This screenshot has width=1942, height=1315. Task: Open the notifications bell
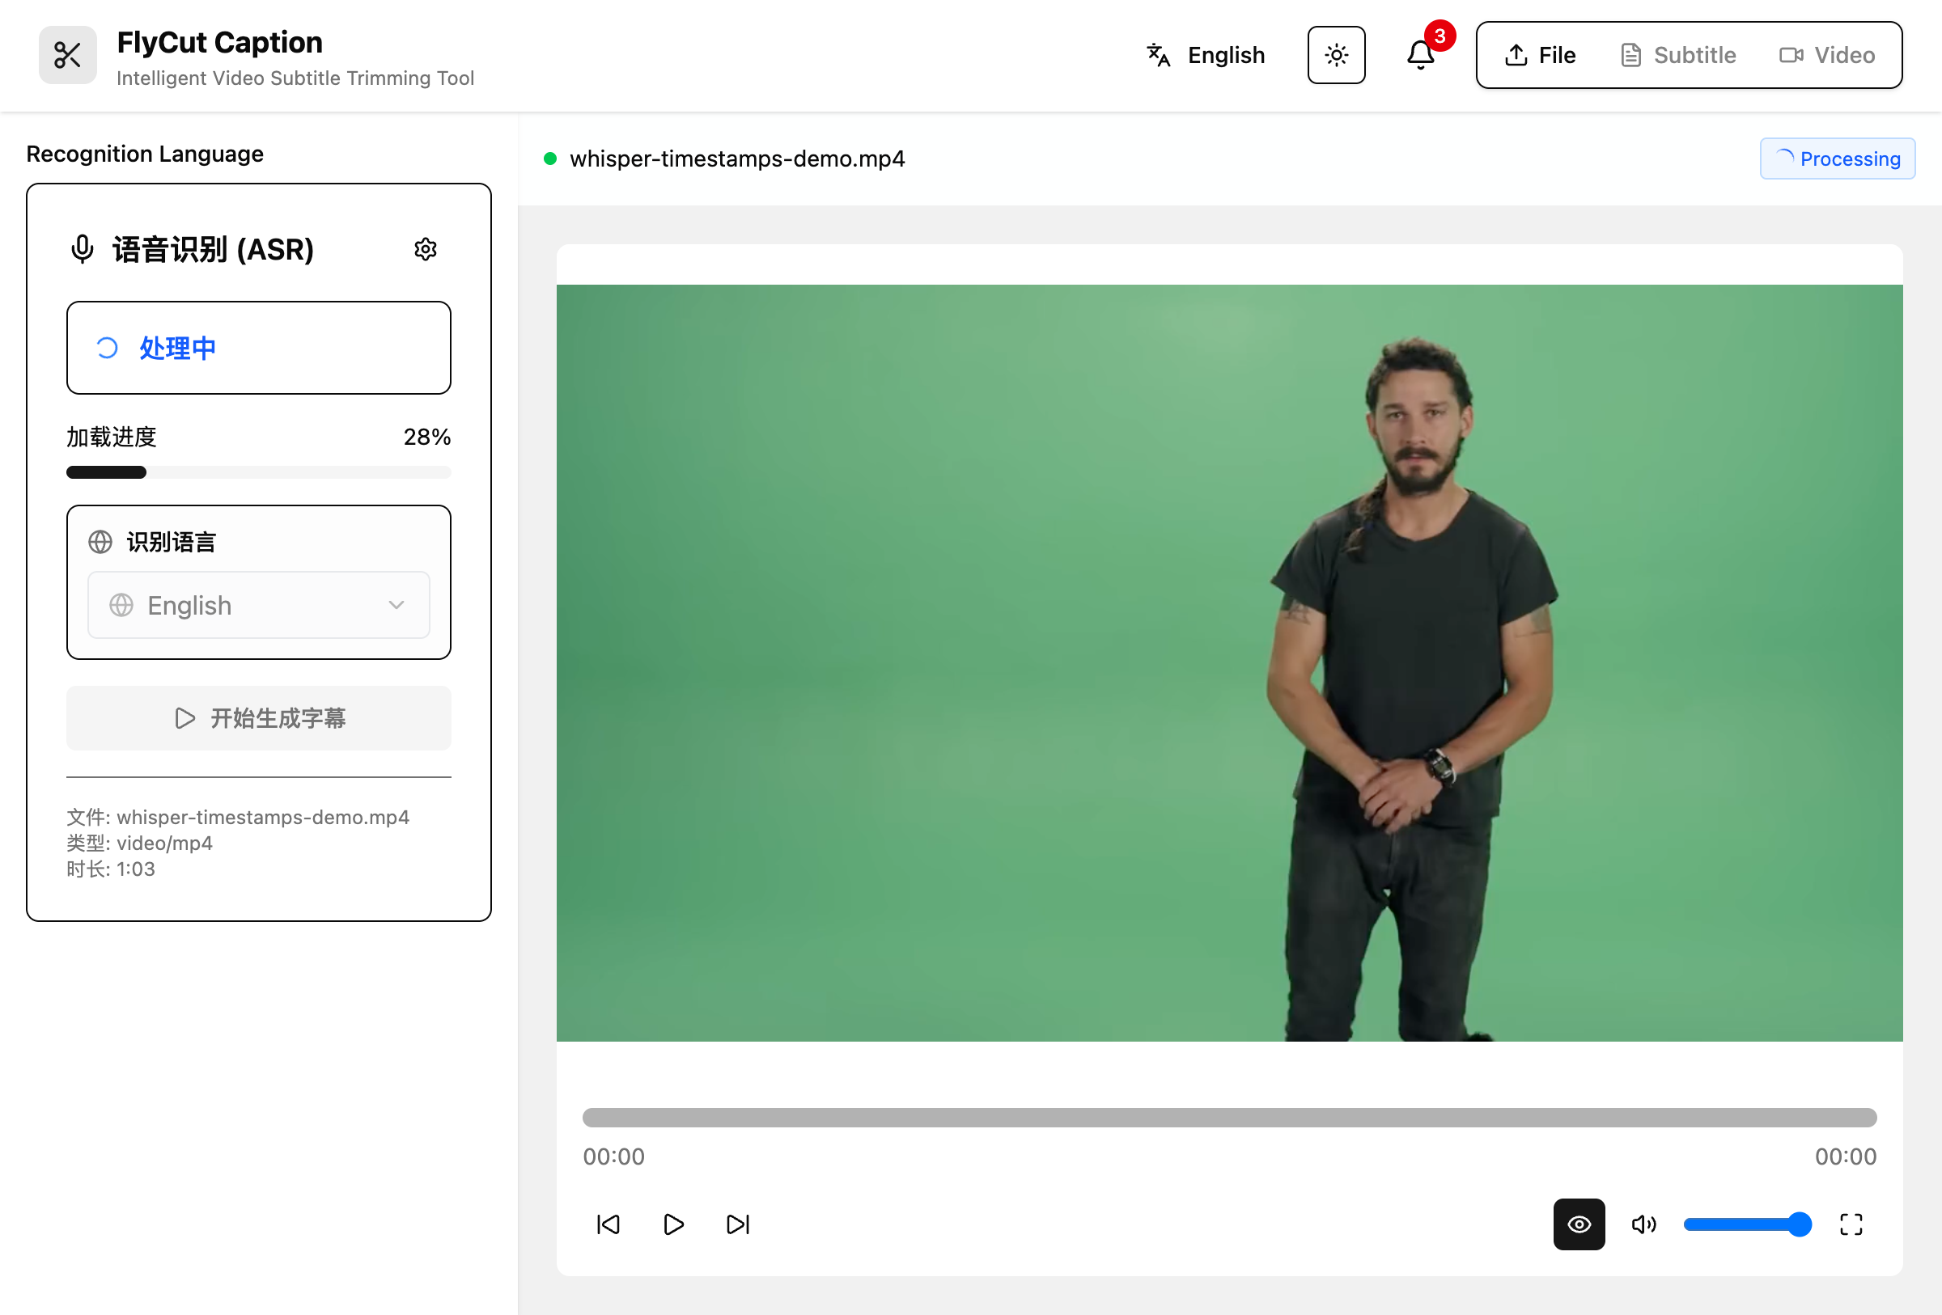(x=1420, y=55)
